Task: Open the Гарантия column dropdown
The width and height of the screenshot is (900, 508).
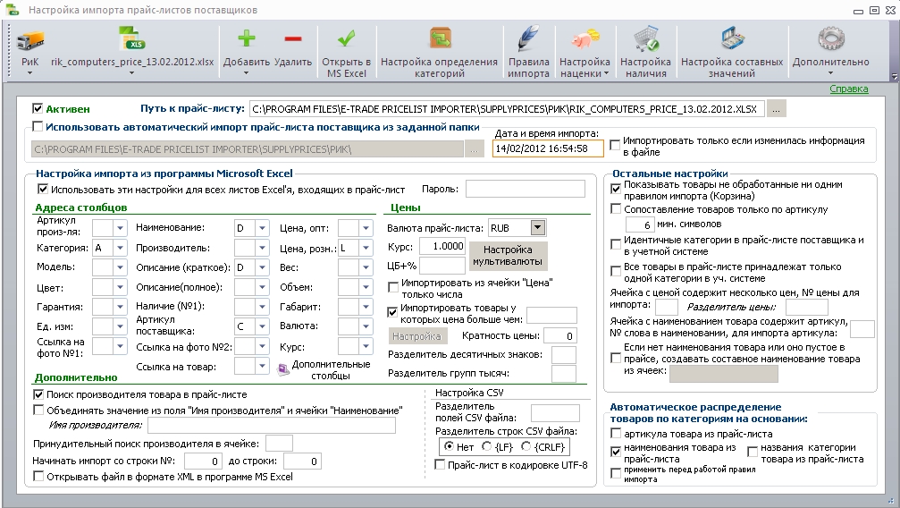Action: pyautogui.click(x=120, y=307)
